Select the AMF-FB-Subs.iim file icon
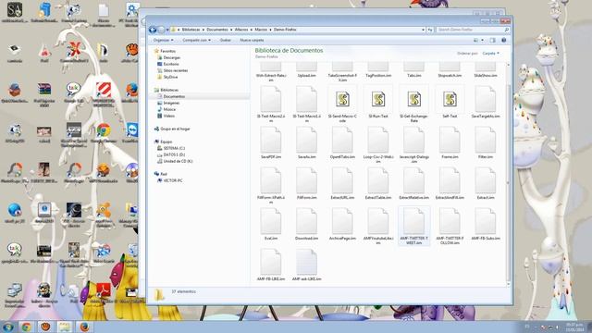The height and width of the screenshot is (333, 592). 485,221
